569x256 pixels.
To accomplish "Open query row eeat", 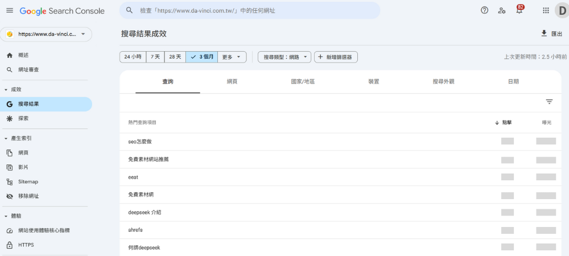I will tap(340, 177).
